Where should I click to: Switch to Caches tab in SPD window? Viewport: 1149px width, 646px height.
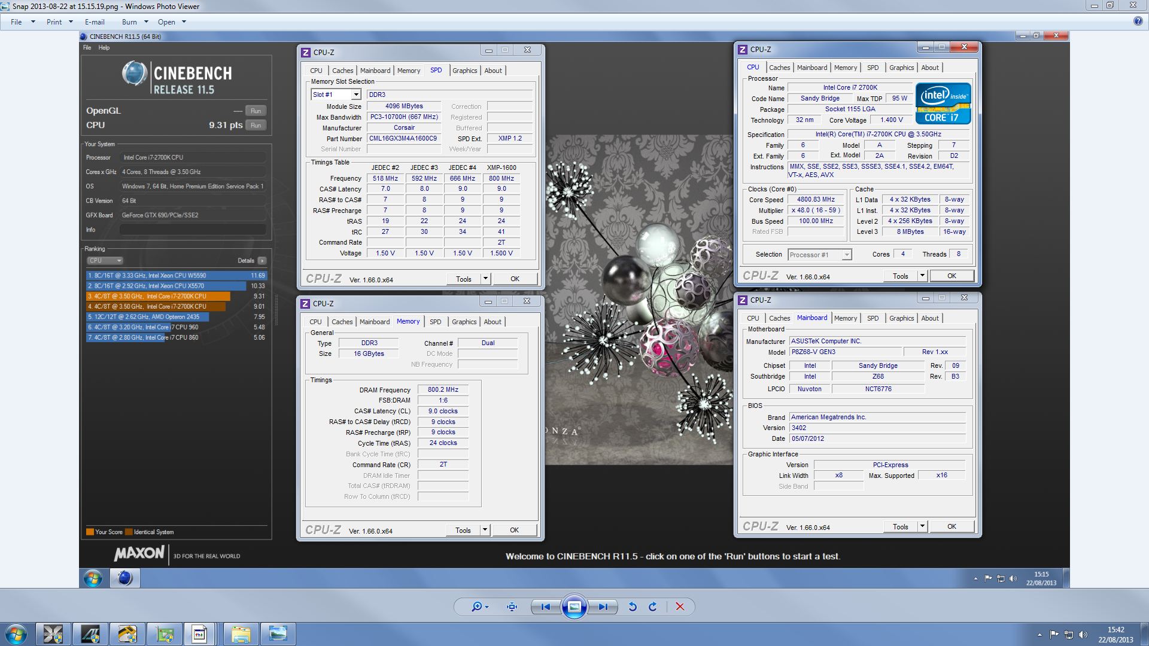tap(342, 71)
